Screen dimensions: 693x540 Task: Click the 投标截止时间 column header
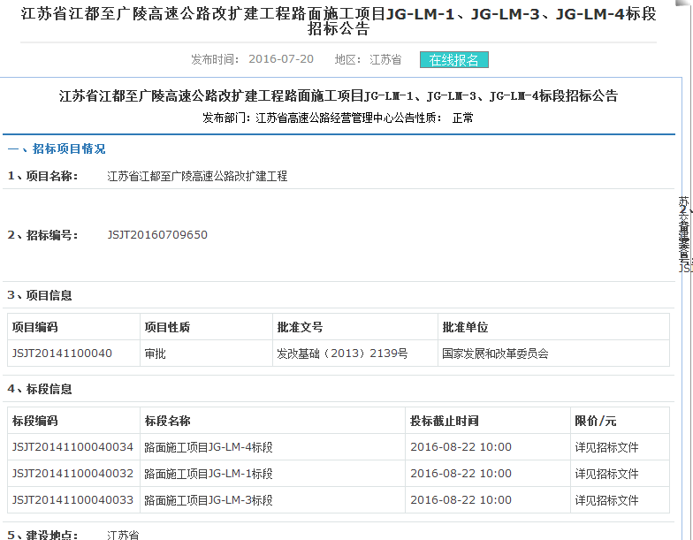[444, 421]
